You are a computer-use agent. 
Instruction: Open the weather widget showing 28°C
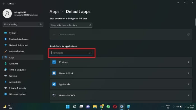8,107
